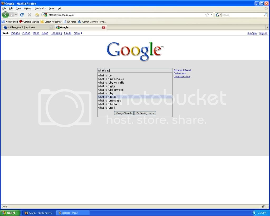
Task: Select the suggestion 'what is ruby'
Action: click(135, 93)
